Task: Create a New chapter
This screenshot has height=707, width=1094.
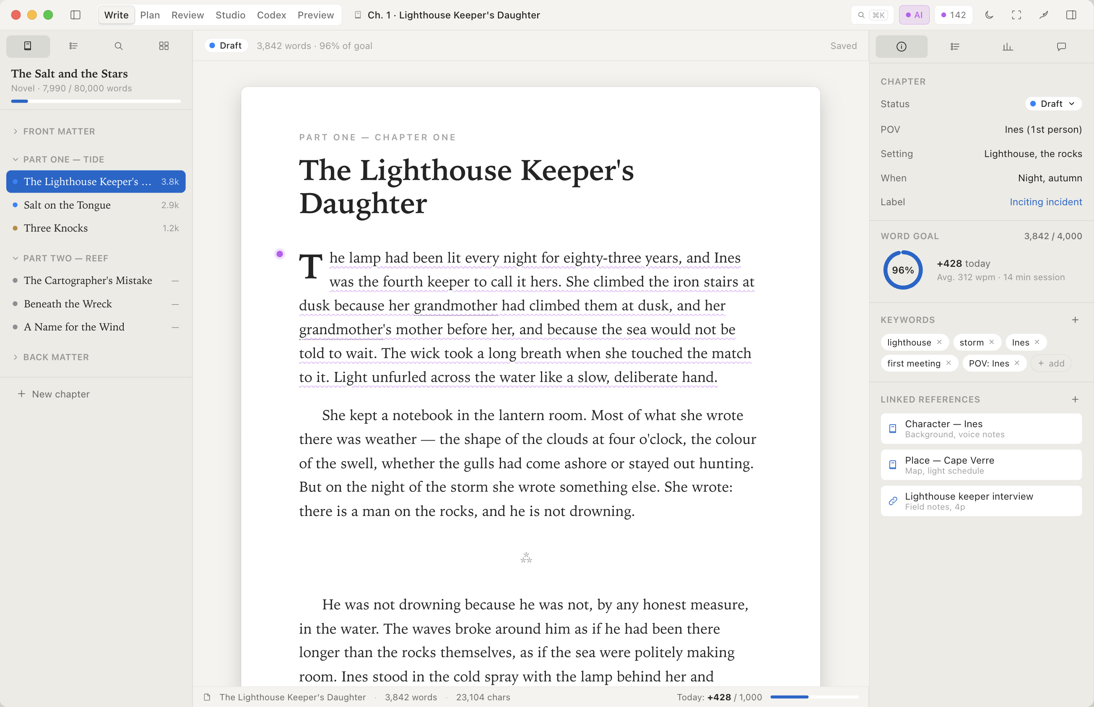Action: (54, 394)
